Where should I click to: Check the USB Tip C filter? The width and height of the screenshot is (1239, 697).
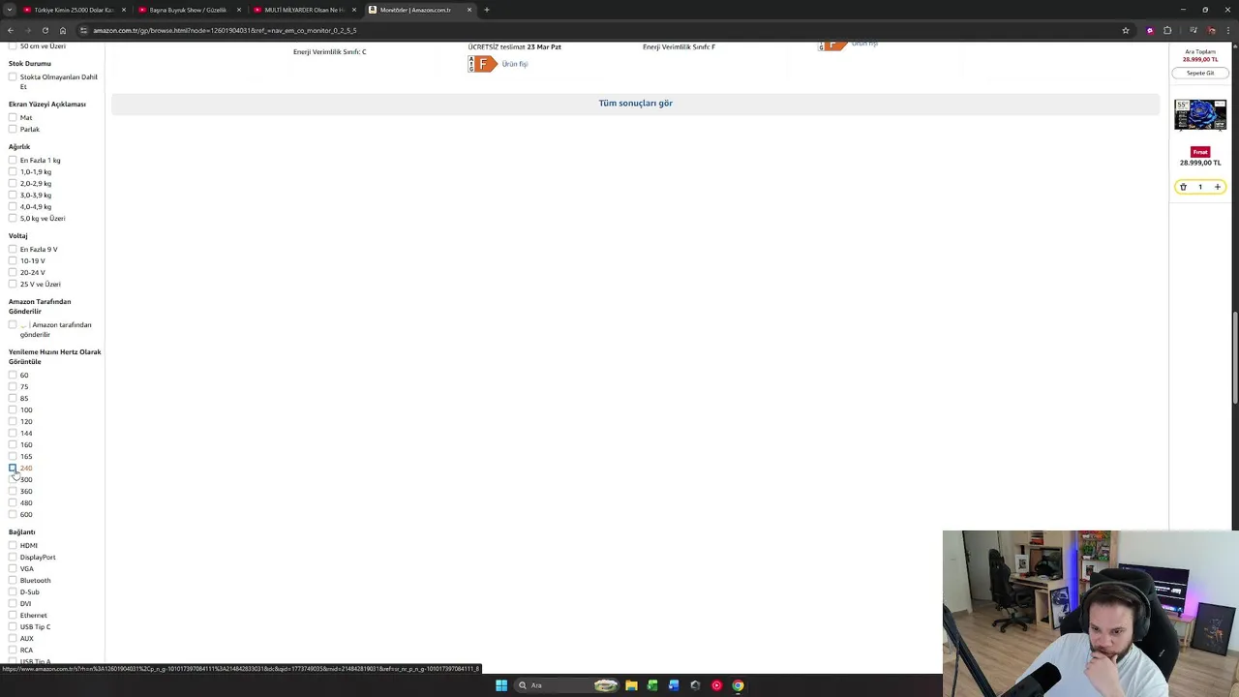pos(13,626)
